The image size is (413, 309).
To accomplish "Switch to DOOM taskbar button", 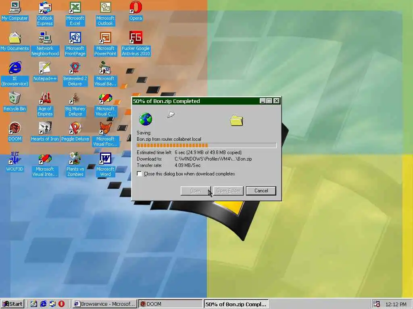I will 170,304.
